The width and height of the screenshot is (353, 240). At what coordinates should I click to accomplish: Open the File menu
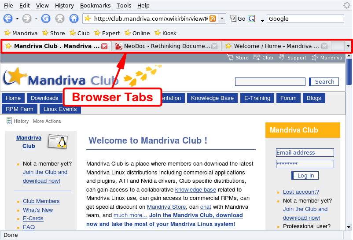click(8, 6)
